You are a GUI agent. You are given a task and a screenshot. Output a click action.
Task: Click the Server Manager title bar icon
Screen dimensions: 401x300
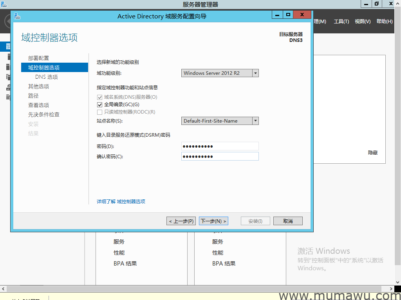coord(4,4)
